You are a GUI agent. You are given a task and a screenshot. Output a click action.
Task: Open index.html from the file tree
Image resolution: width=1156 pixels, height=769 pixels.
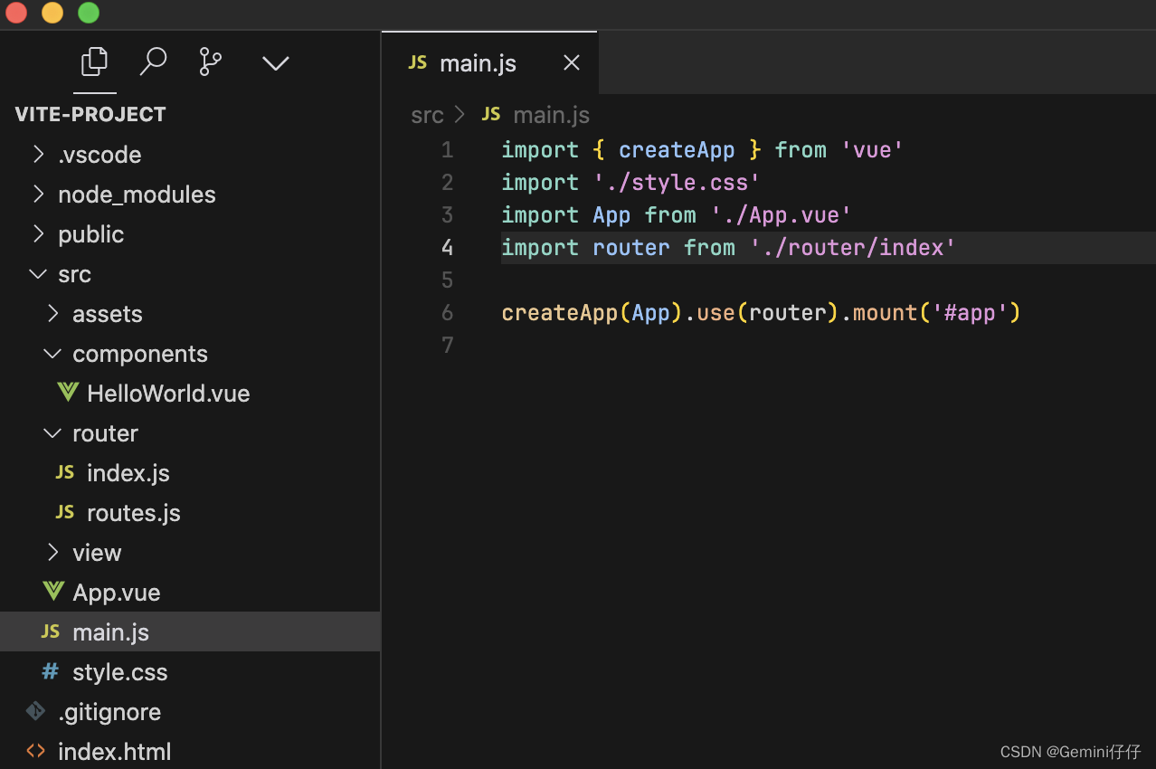115,752
